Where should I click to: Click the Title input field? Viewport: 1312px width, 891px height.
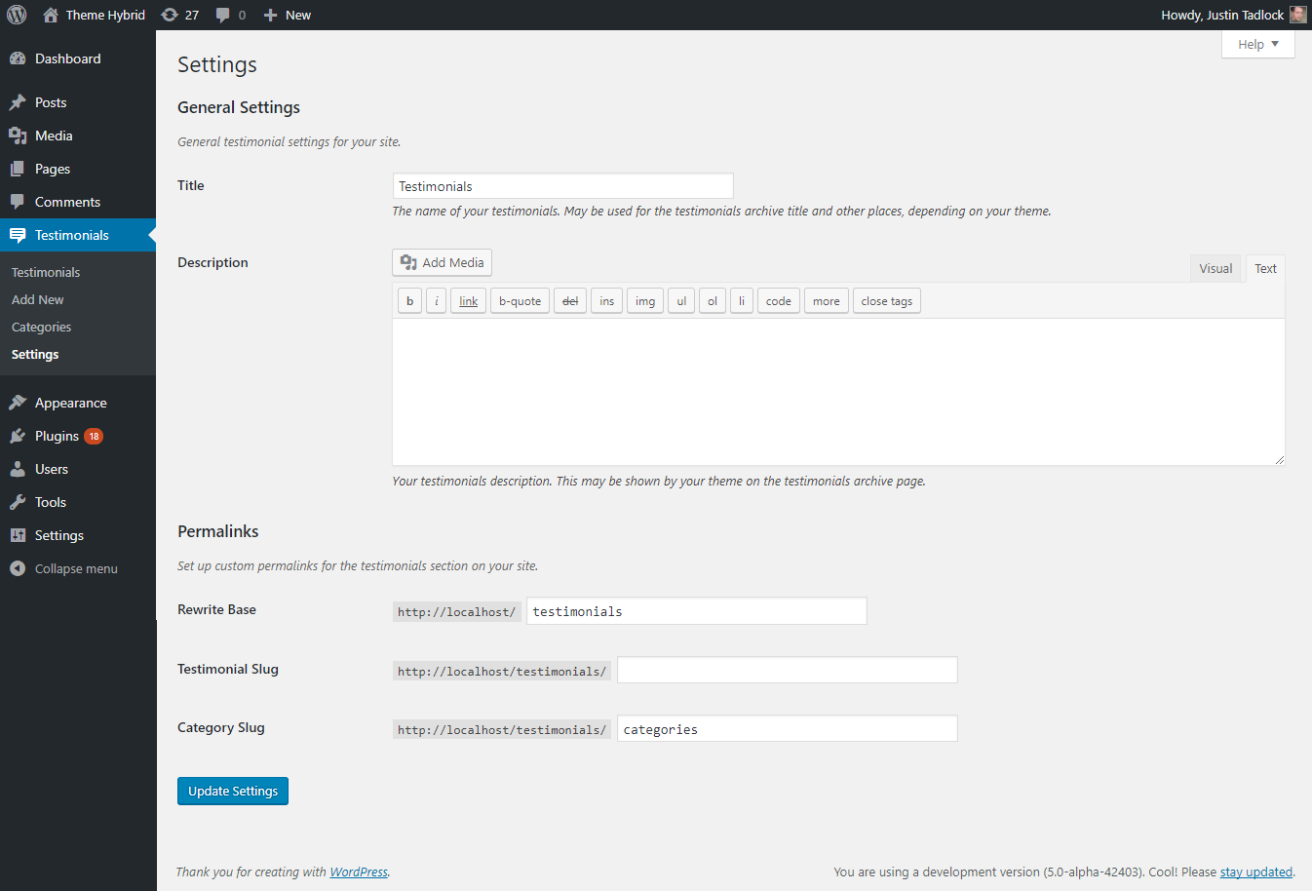click(x=562, y=186)
